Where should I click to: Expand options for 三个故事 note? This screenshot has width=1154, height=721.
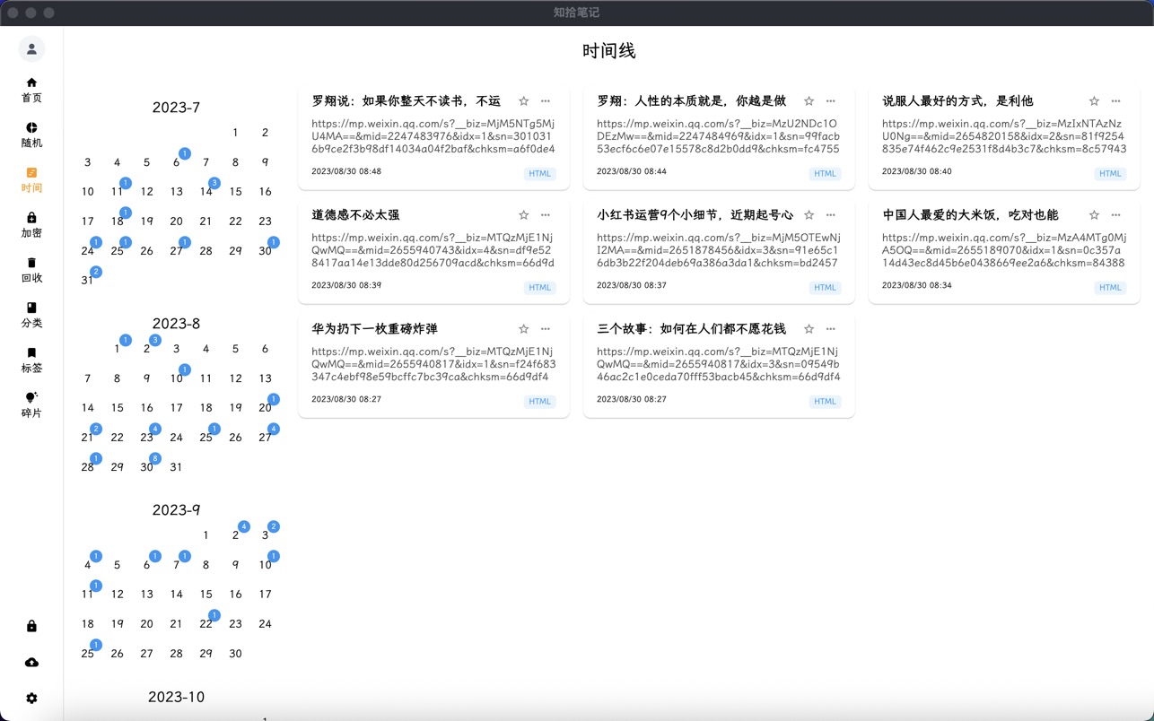click(x=831, y=329)
